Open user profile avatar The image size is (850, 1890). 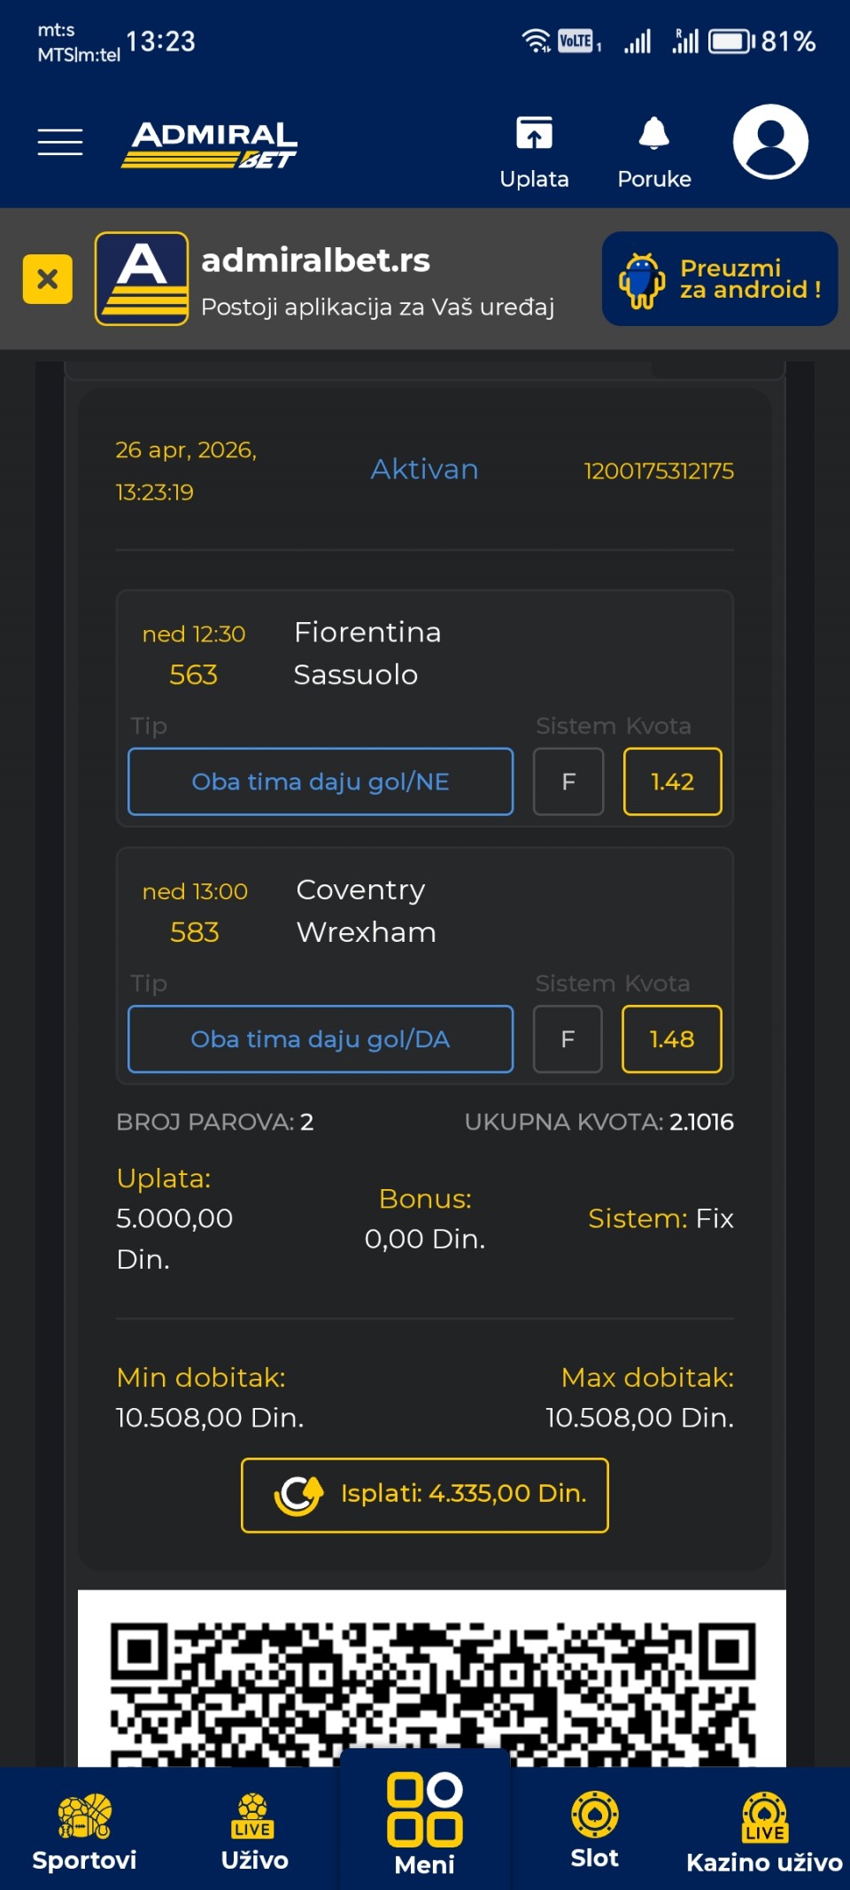coord(770,142)
